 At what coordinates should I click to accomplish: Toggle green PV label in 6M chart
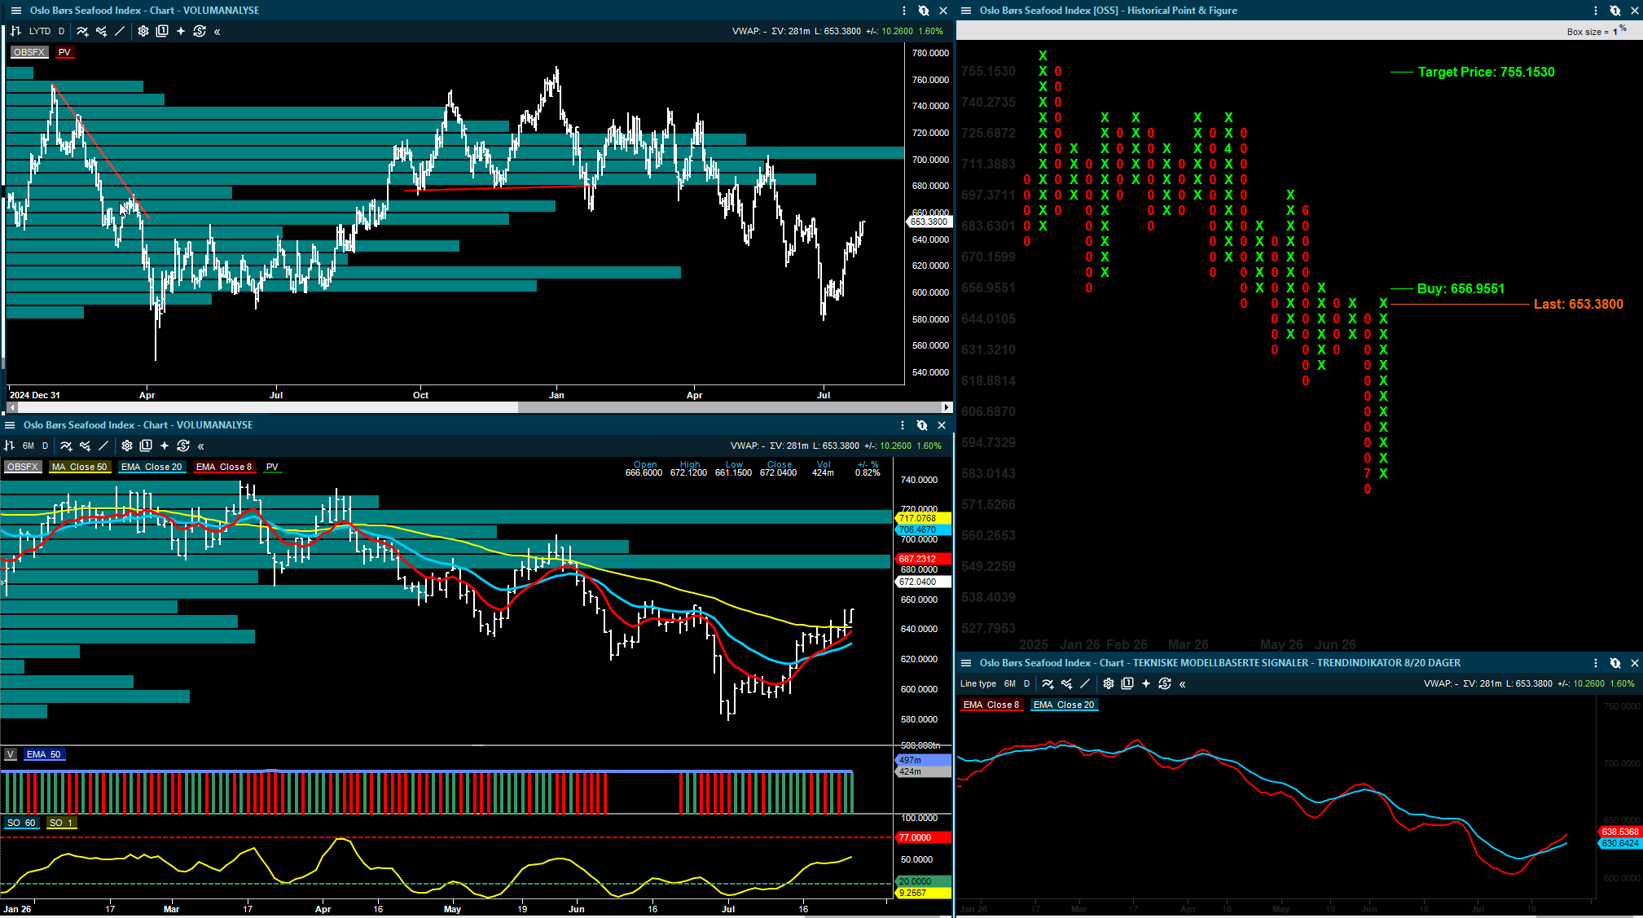click(x=273, y=467)
